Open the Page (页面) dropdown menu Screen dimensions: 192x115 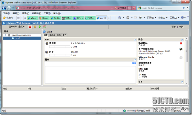coord(152,18)
